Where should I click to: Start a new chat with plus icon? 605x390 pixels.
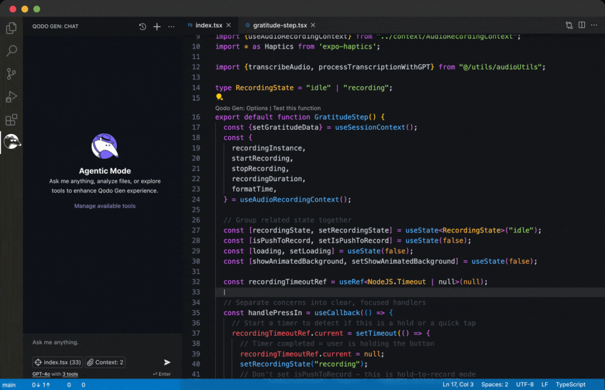157,27
